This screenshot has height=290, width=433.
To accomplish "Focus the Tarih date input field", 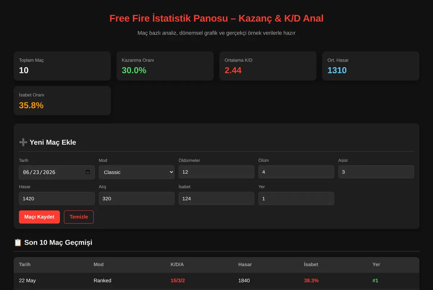I will (57, 172).
